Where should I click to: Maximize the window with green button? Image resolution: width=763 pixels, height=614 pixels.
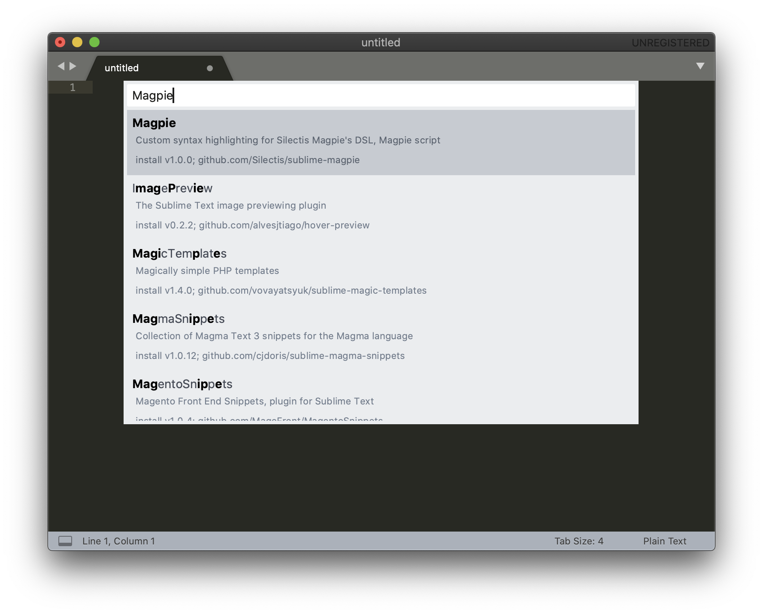[94, 42]
